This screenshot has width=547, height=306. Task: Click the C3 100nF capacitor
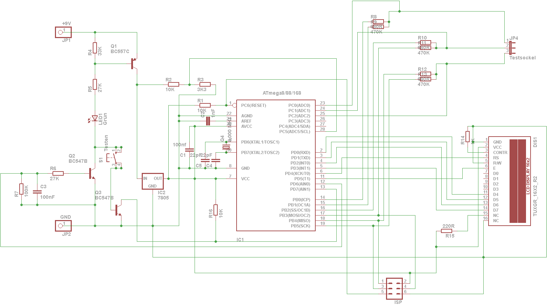pyautogui.click(x=37, y=191)
